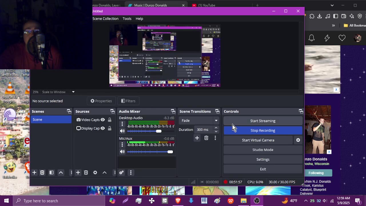
Task: Click the lightning bolt icon on the web page
Action: pos(327,38)
